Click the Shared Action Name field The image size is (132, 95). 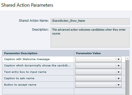90,21
